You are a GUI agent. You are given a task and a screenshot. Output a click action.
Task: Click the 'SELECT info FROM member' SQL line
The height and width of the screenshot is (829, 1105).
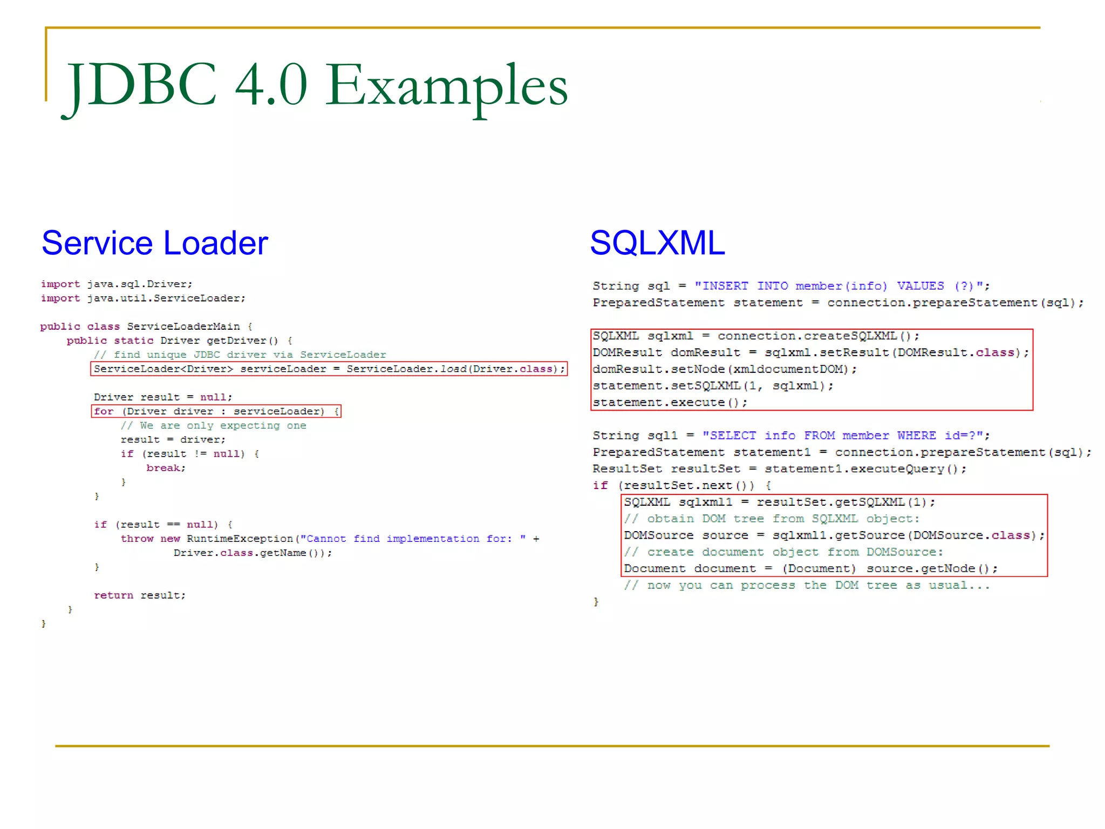click(792, 436)
